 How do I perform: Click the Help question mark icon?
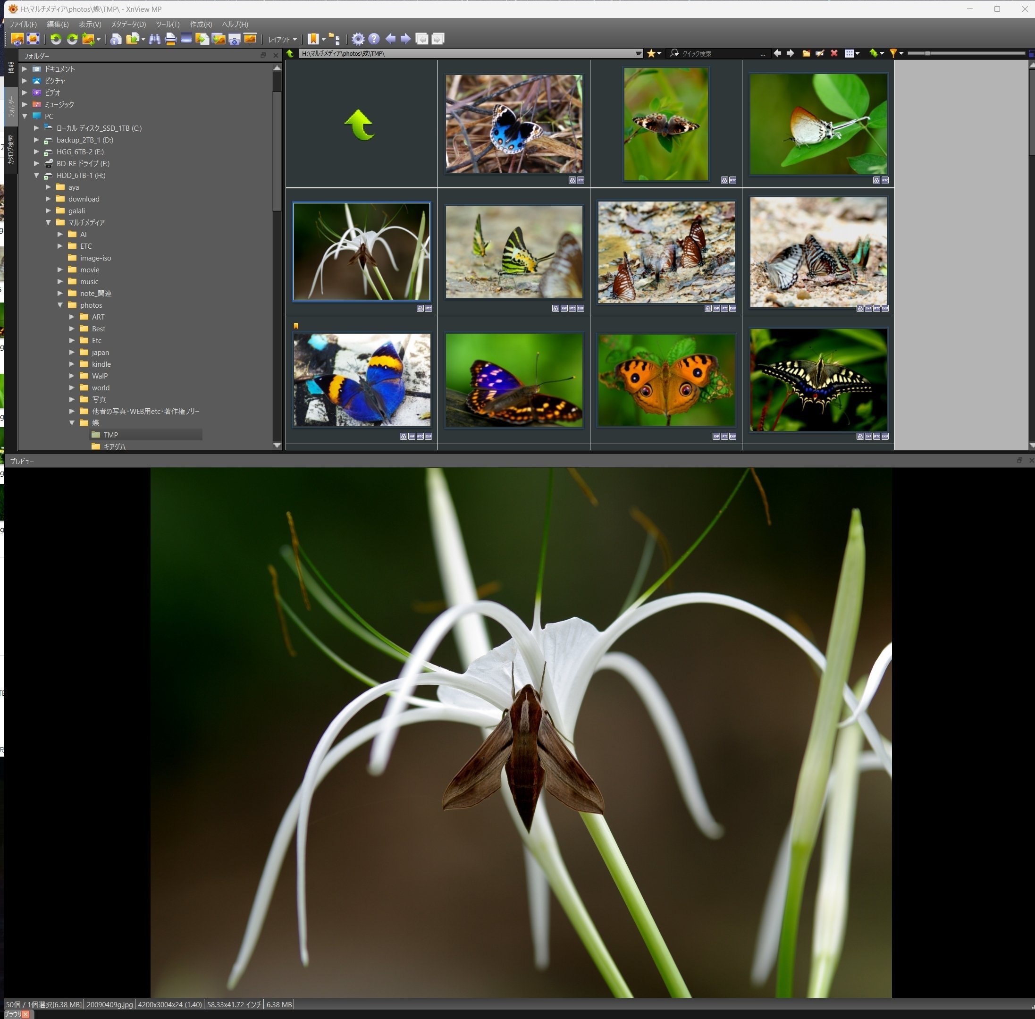click(x=375, y=39)
